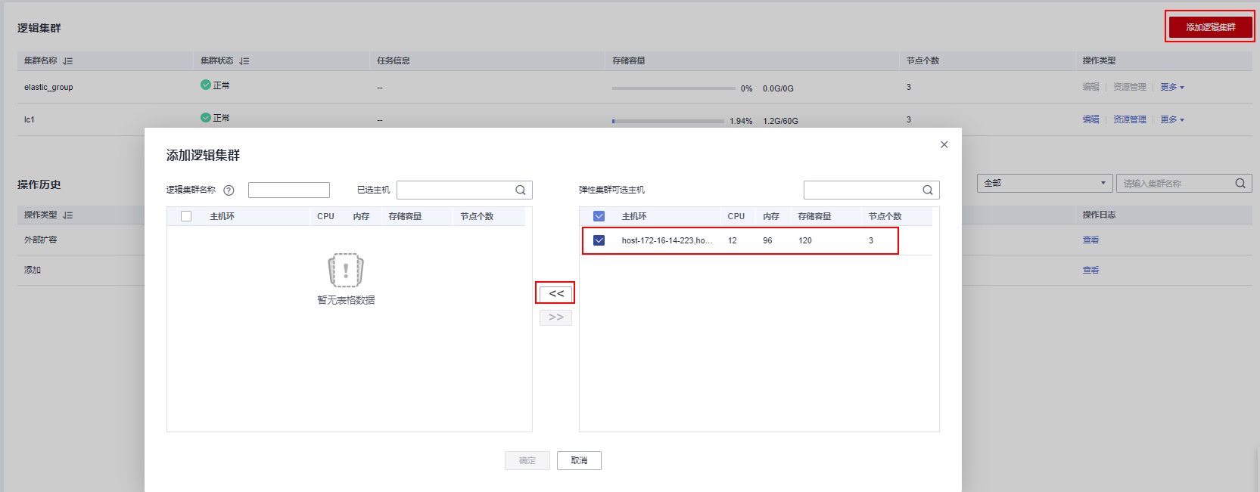Image resolution: width=1260 pixels, height=492 pixels.
Task: Click 查看 log link for 添加 row
Action: point(1090,270)
